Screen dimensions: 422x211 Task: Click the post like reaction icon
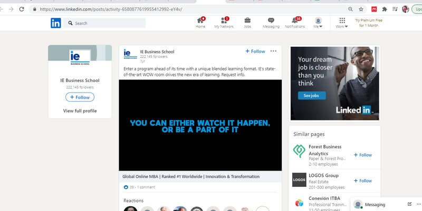(x=126, y=187)
